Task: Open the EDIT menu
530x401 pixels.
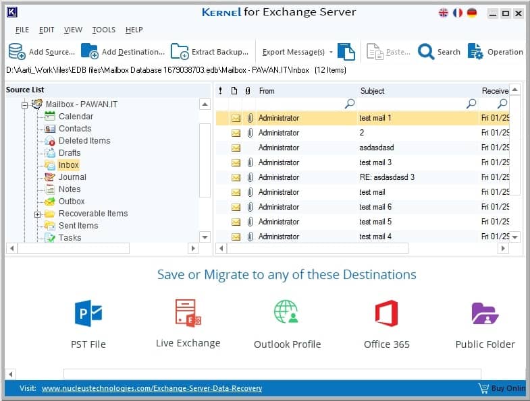Action: click(x=47, y=30)
